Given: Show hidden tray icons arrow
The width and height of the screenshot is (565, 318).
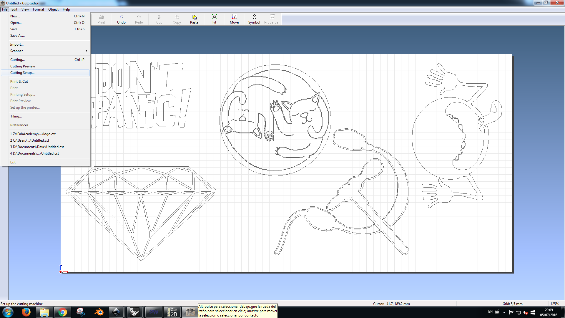Looking at the screenshot, I should pos(504,312).
